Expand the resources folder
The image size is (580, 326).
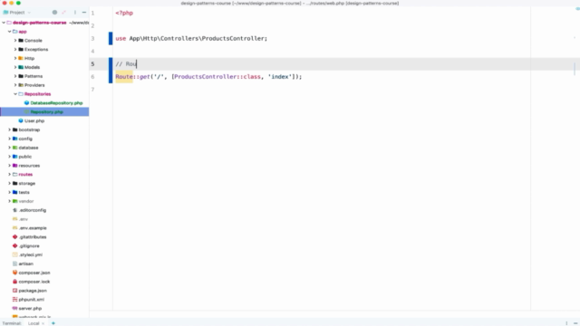pos(10,165)
